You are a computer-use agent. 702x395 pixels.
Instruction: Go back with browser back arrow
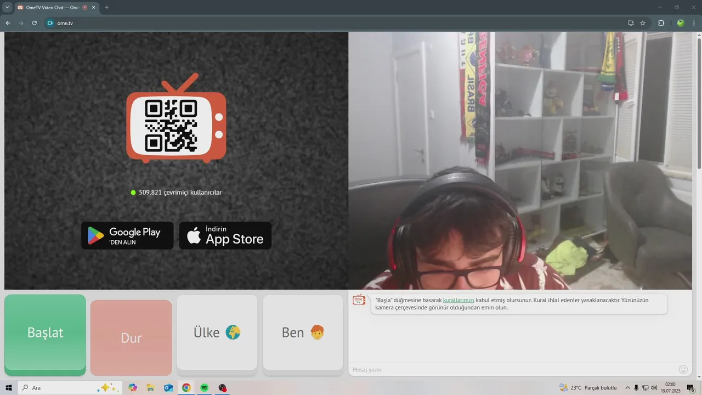click(8, 23)
